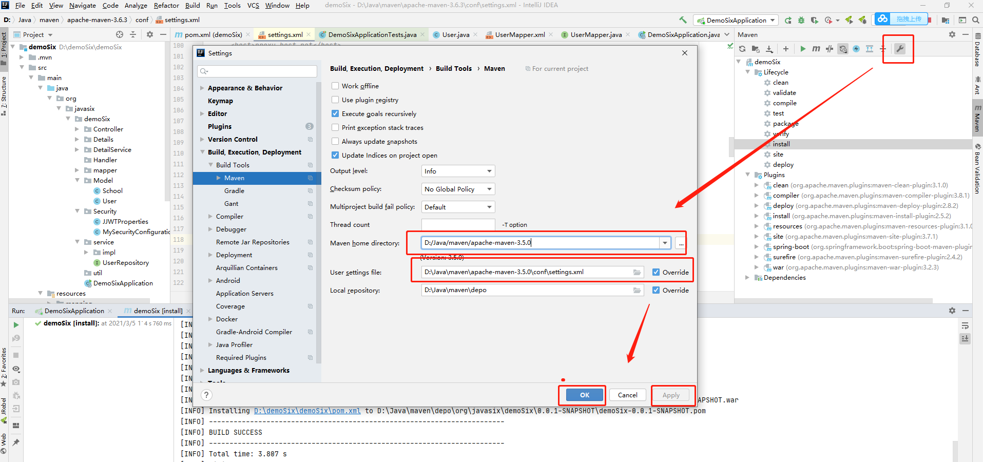This screenshot has width=983, height=462.
Task: Click the Maven settings wrench icon
Action: click(899, 49)
